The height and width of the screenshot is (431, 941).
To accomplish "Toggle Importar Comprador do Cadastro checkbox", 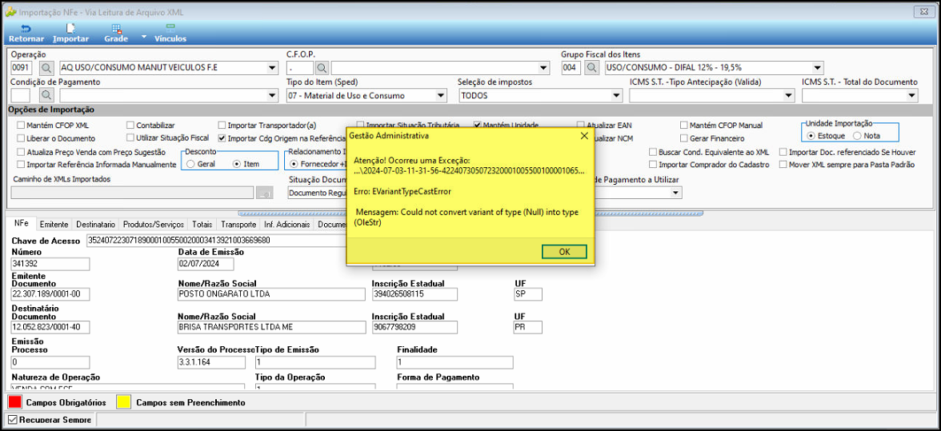I will click(653, 164).
